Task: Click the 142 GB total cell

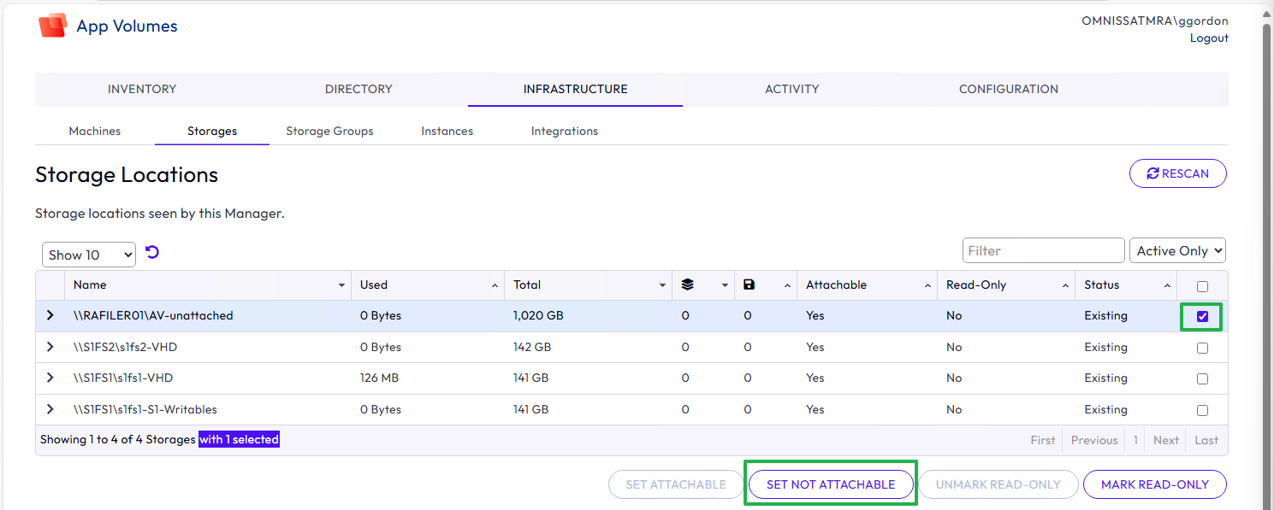Action: (531, 347)
